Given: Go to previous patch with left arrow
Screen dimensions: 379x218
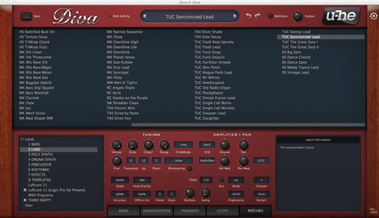Looking at the screenshot, I should pos(145,16).
